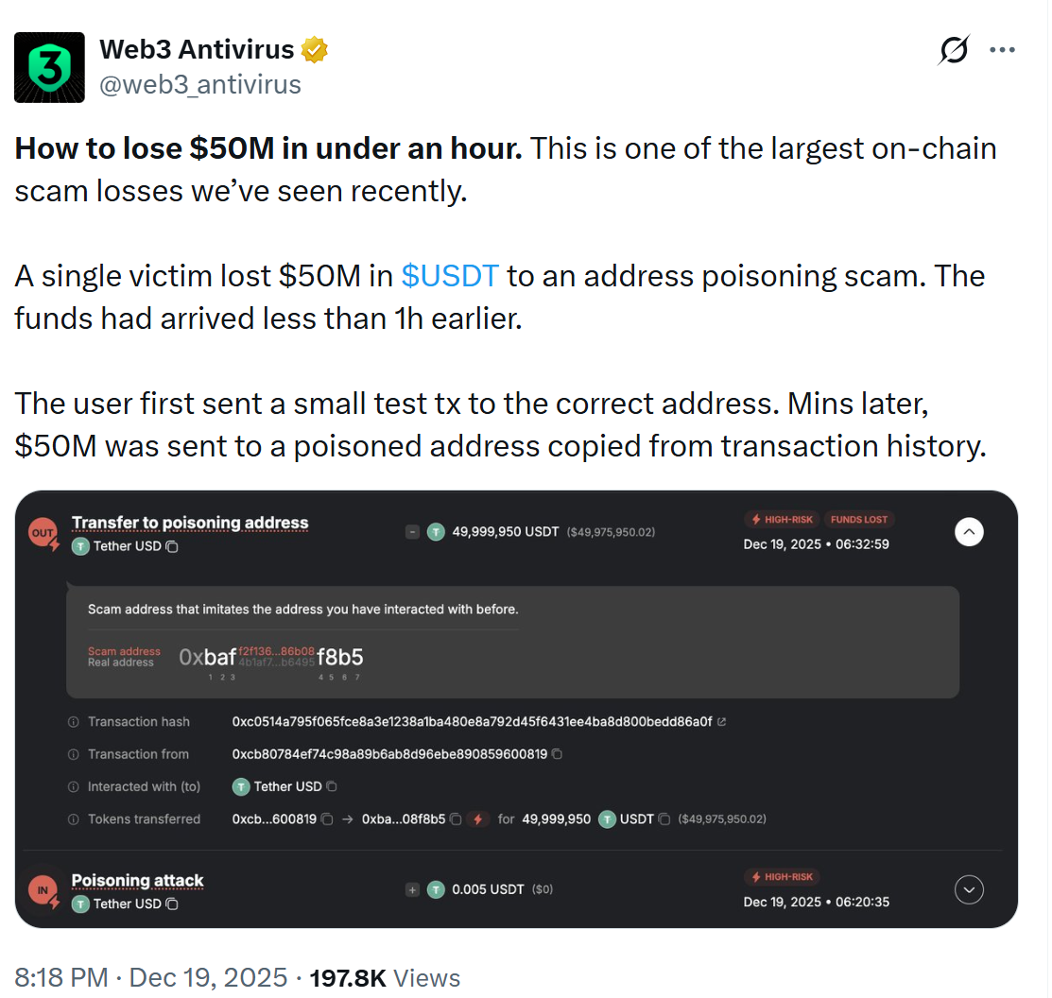1052x998 pixels.
Task: Collapse the Transfer to poisoning address entry
Action: (x=969, y=532)
